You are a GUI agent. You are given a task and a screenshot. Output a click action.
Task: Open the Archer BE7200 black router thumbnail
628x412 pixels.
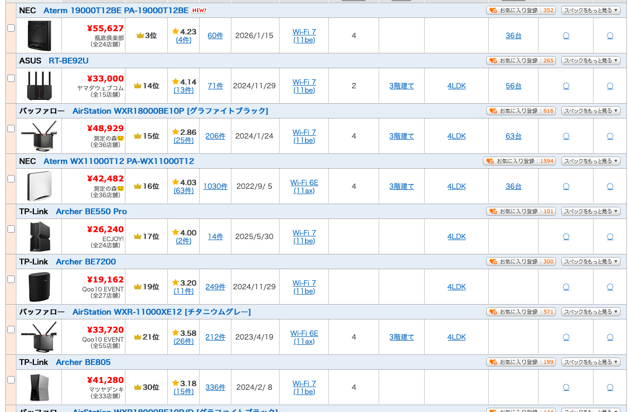[39, 287]
